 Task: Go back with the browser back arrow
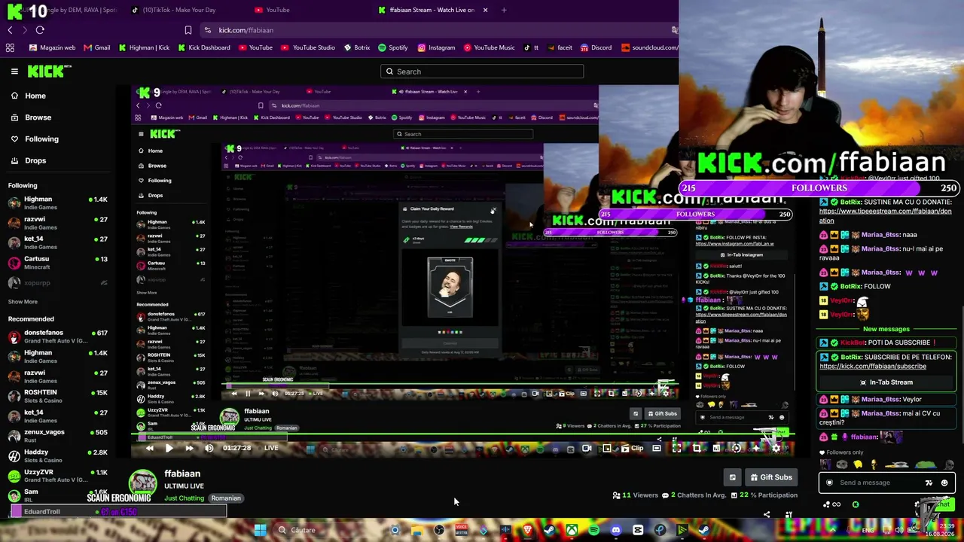10,30
